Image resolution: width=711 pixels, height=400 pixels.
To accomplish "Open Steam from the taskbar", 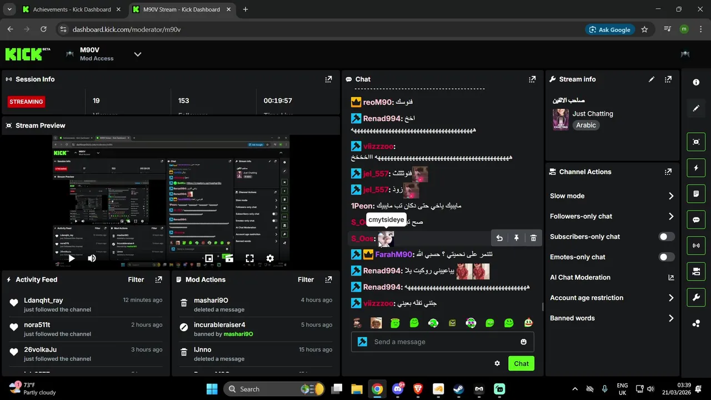I will click(x=459, y=389).
